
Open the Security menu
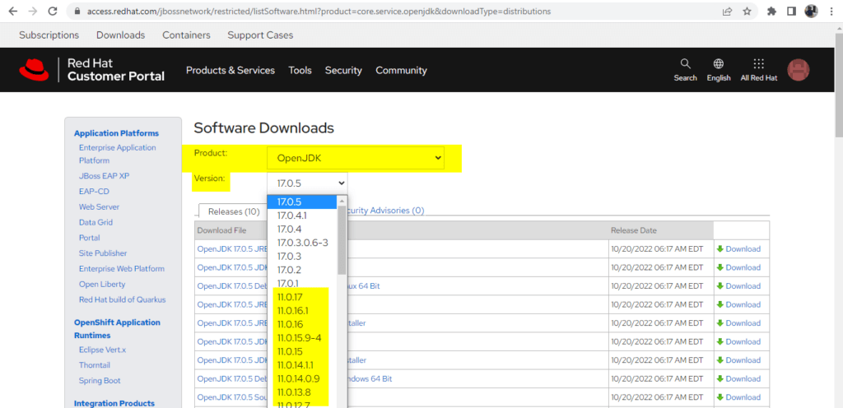point(343,70)
